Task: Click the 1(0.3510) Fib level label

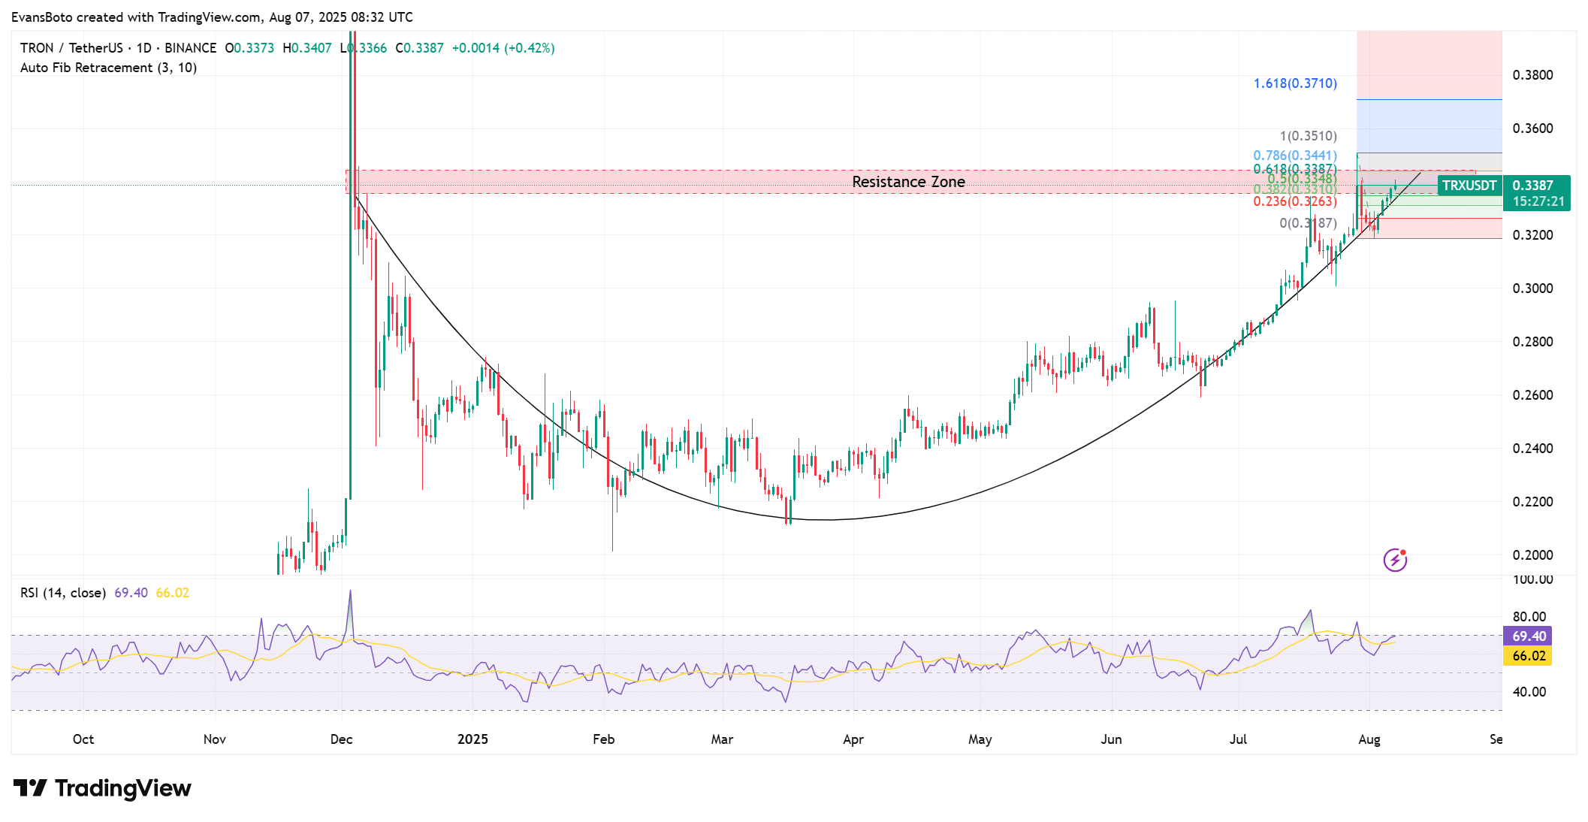Action: (x=1308, y=136)
